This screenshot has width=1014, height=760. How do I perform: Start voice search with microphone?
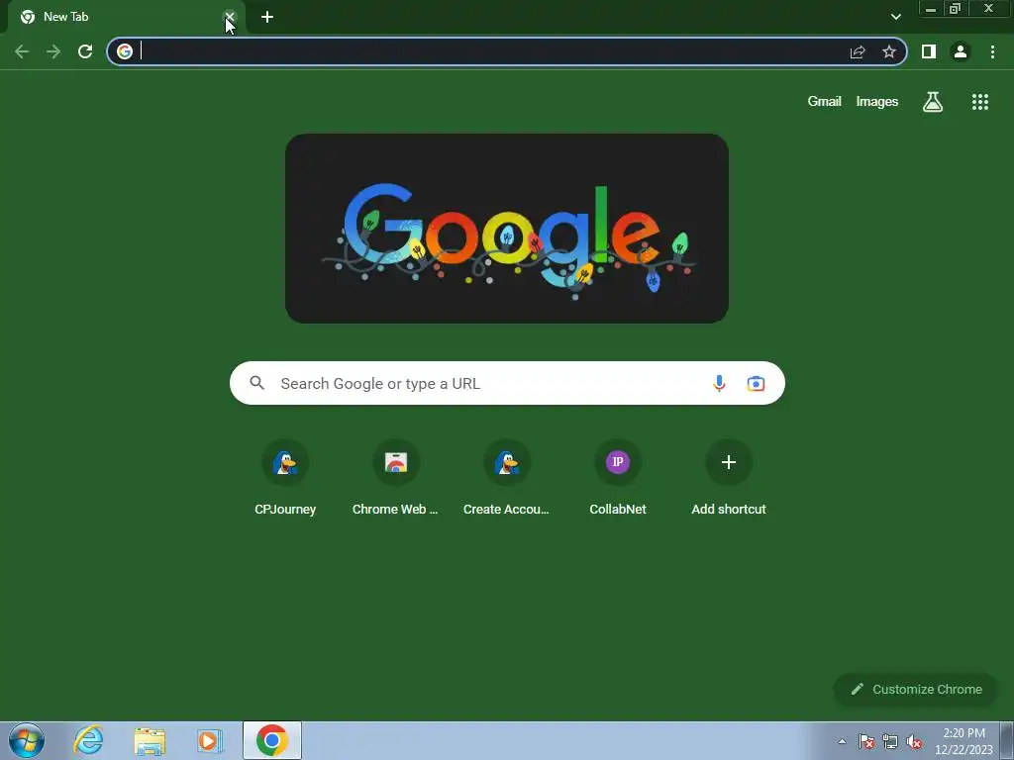tap(719, 383)
